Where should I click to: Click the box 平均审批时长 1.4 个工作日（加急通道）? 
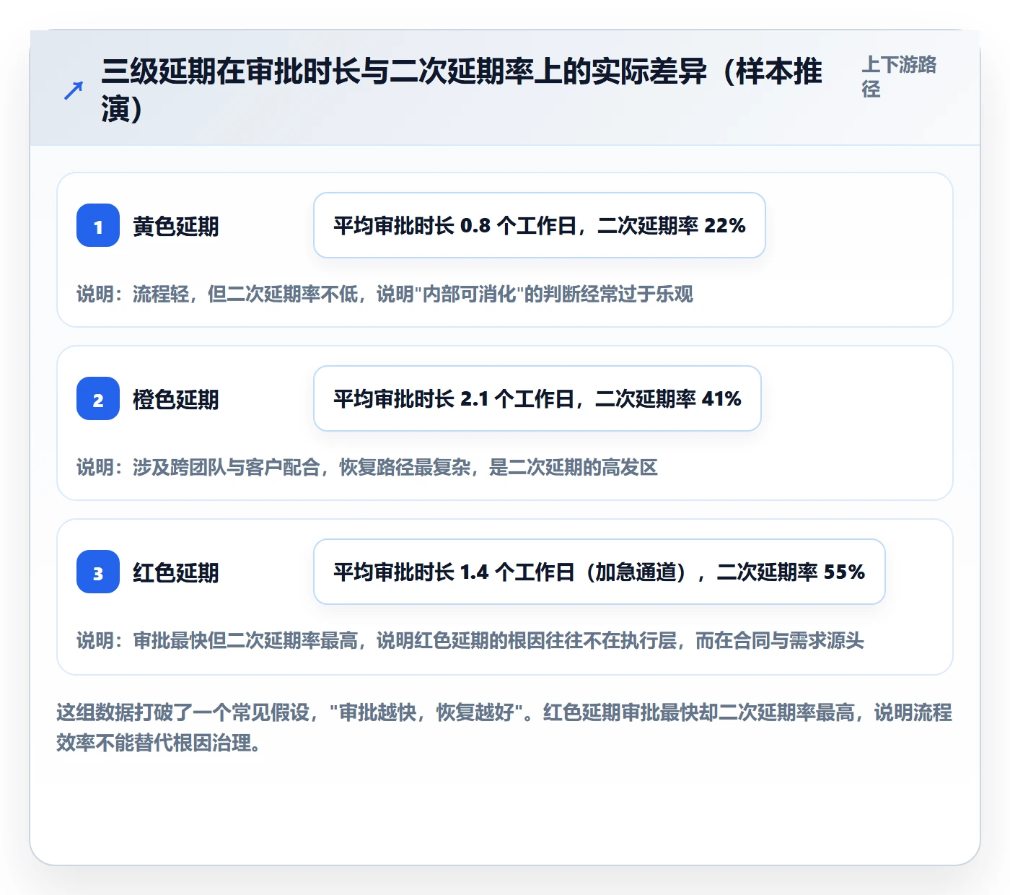pos(600,572)
